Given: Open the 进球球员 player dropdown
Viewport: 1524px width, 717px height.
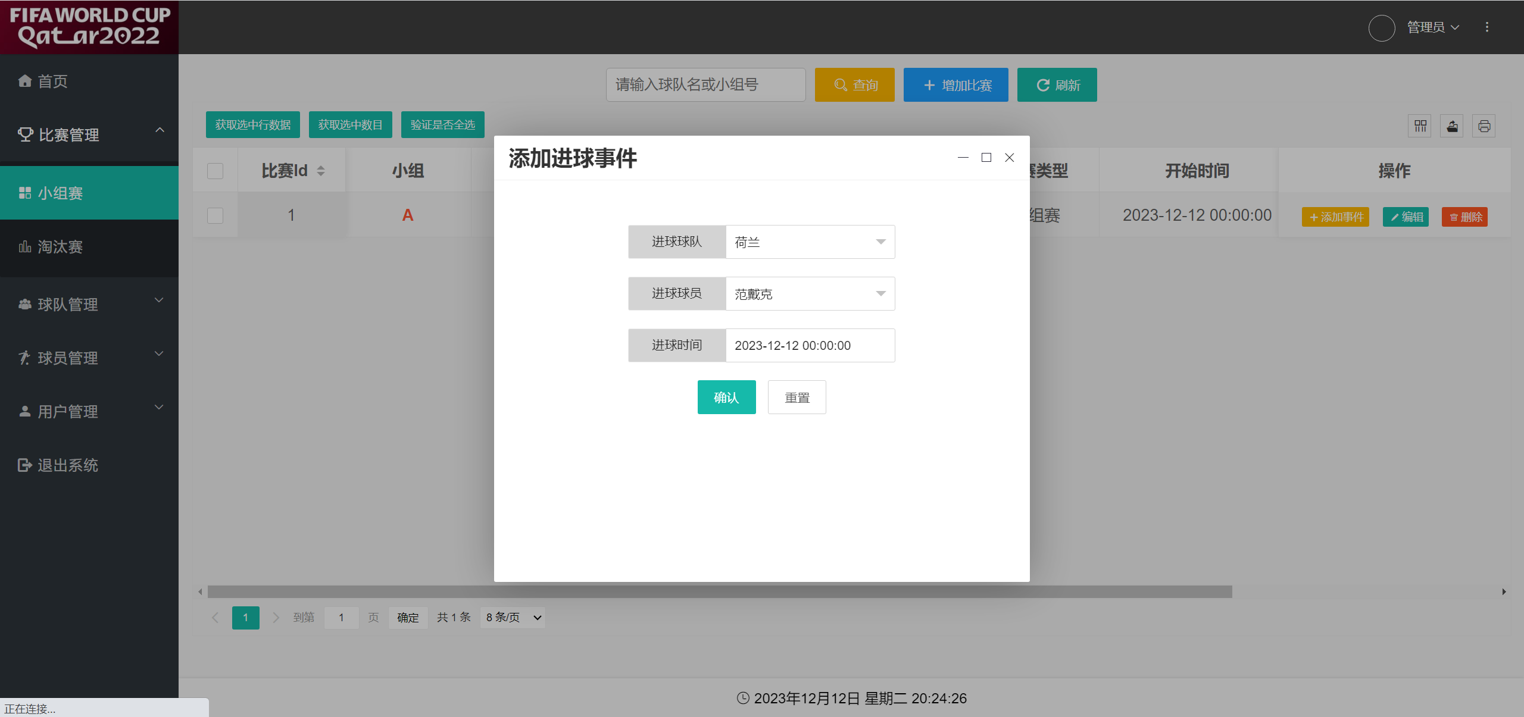Looking at the screenshot, I should [x=810, y=294].
